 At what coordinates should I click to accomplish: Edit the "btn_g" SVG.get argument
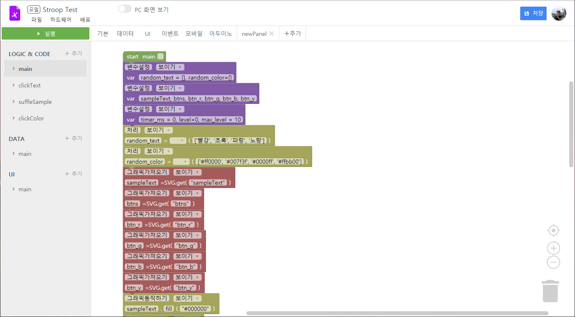pyautogui.click(x=186, y=246)
